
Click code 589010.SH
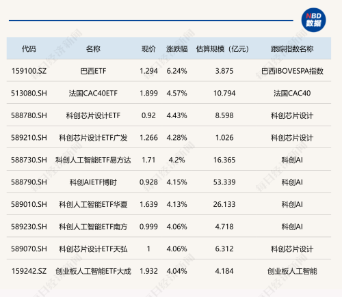coord(29,204)
